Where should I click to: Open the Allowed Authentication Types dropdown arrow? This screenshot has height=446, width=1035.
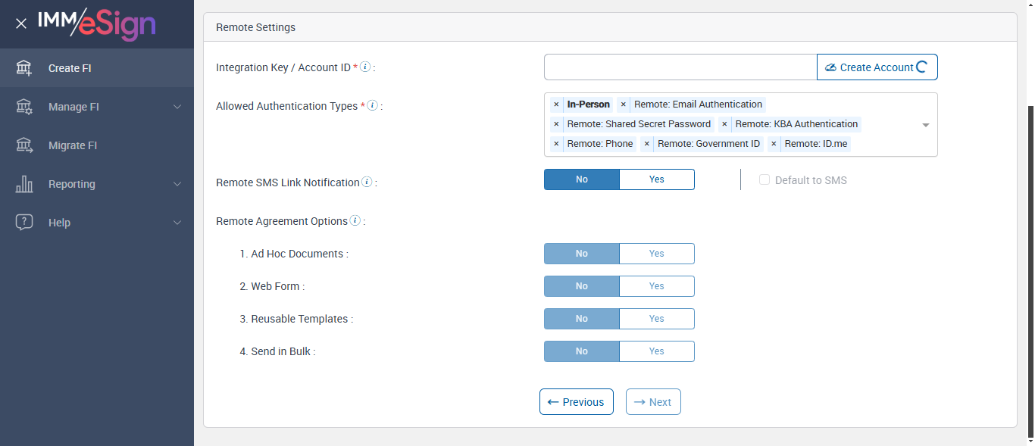point(925,125)
